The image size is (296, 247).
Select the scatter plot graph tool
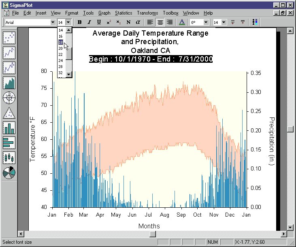pos(9,38)
